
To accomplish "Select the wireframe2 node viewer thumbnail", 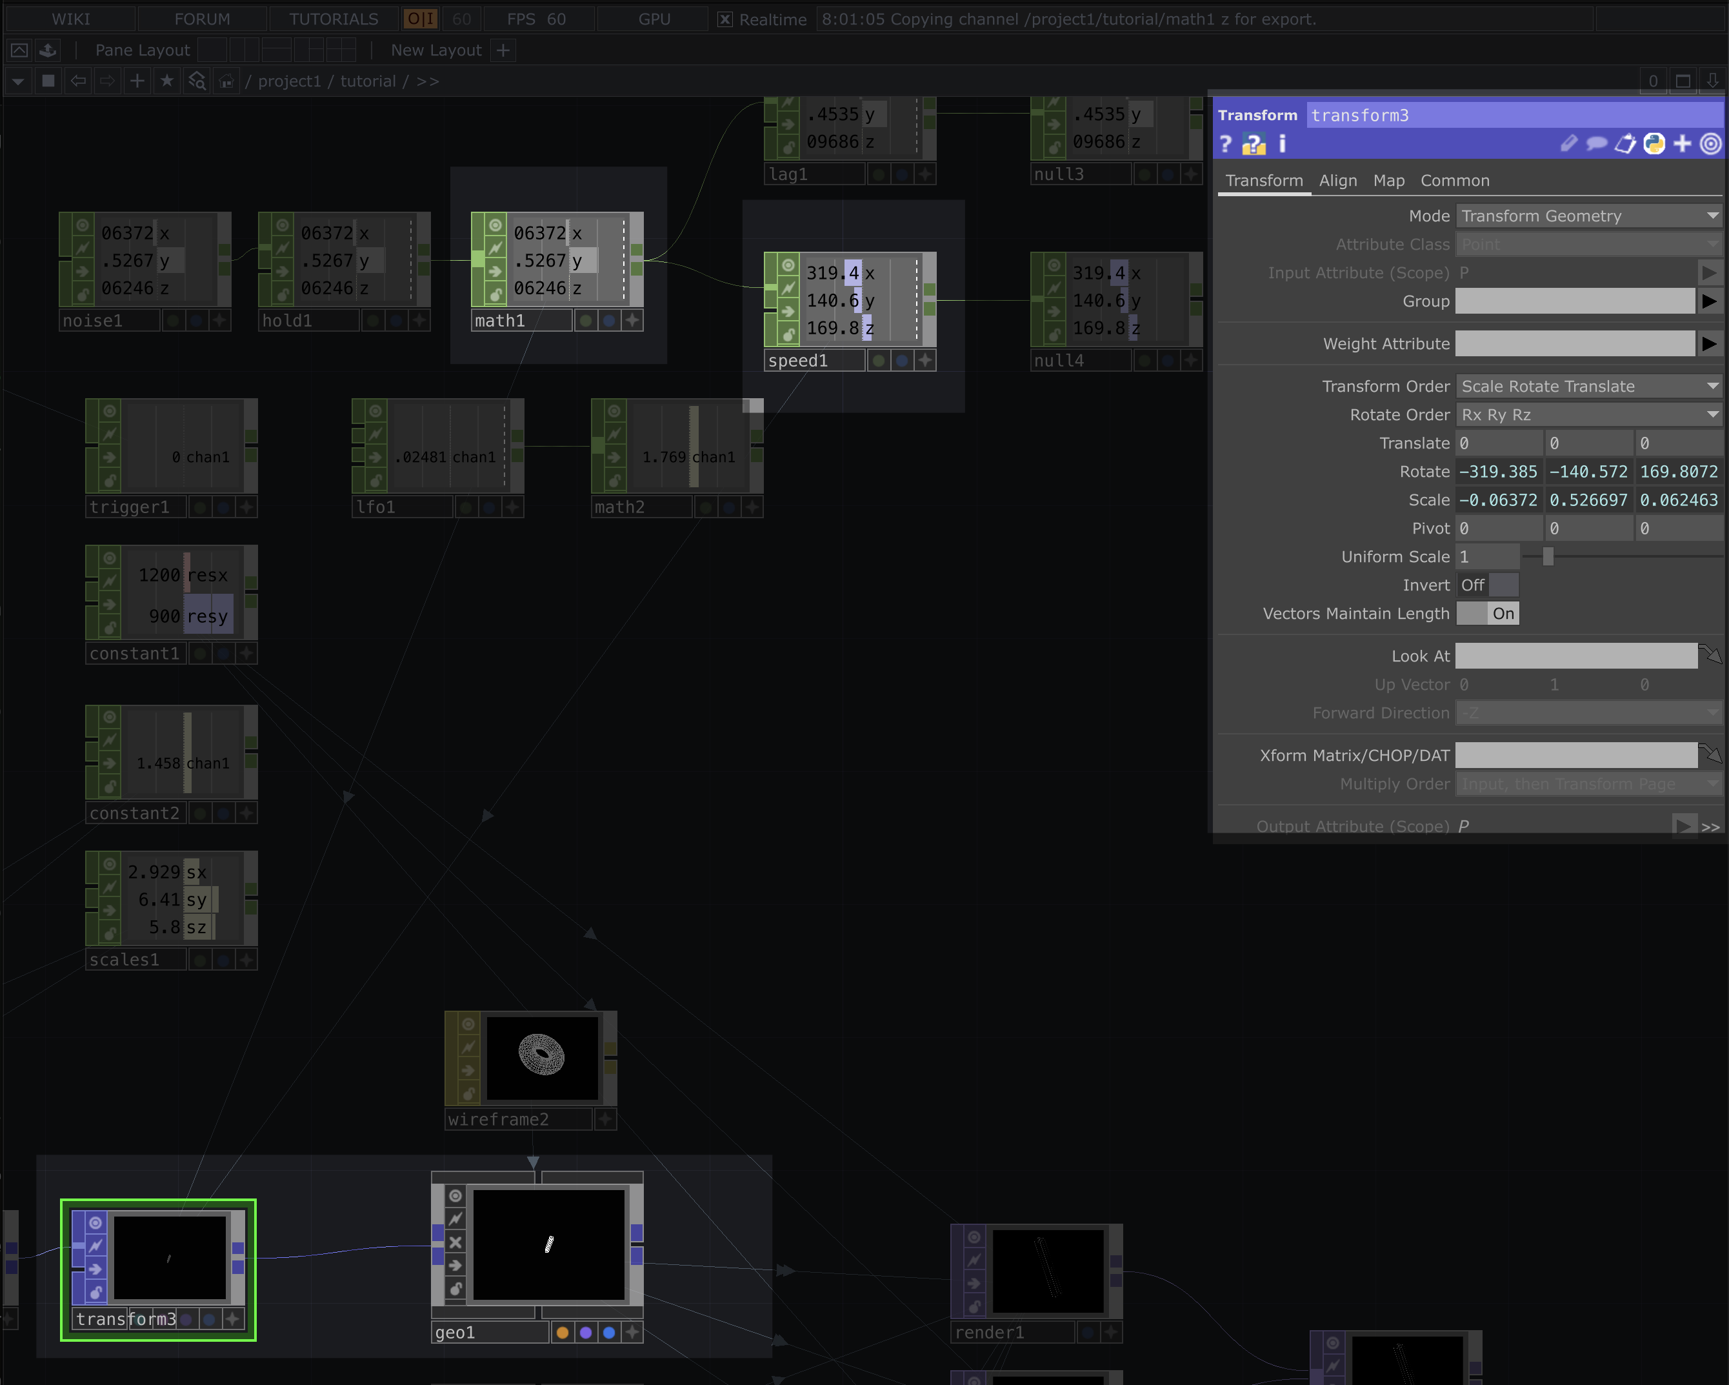I will (x=542, y=1058).
